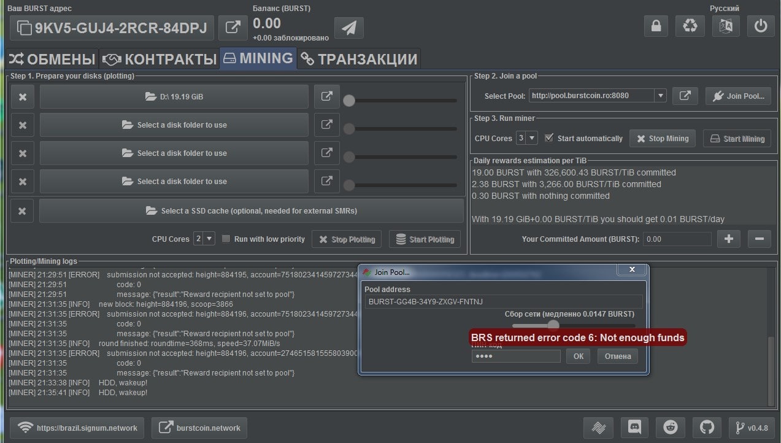The width and height of the screenshot is (781, 443).
Task: Open the Discord icon
Action: click(x=634, y=427)
